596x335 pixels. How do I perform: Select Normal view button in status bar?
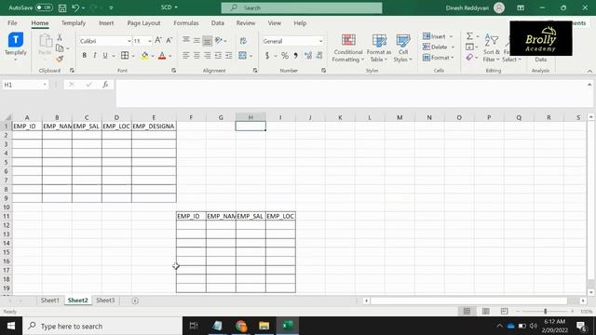click(467, 311)
